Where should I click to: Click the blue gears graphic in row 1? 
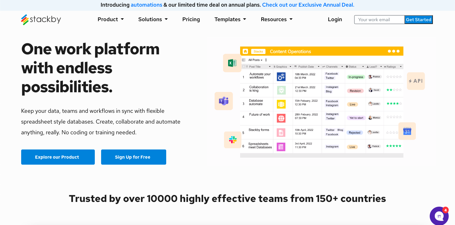tap(281, 76)
